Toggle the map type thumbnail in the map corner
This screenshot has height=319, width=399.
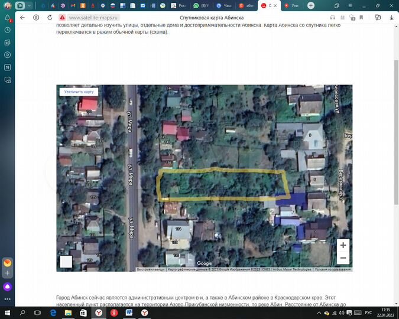66,262
